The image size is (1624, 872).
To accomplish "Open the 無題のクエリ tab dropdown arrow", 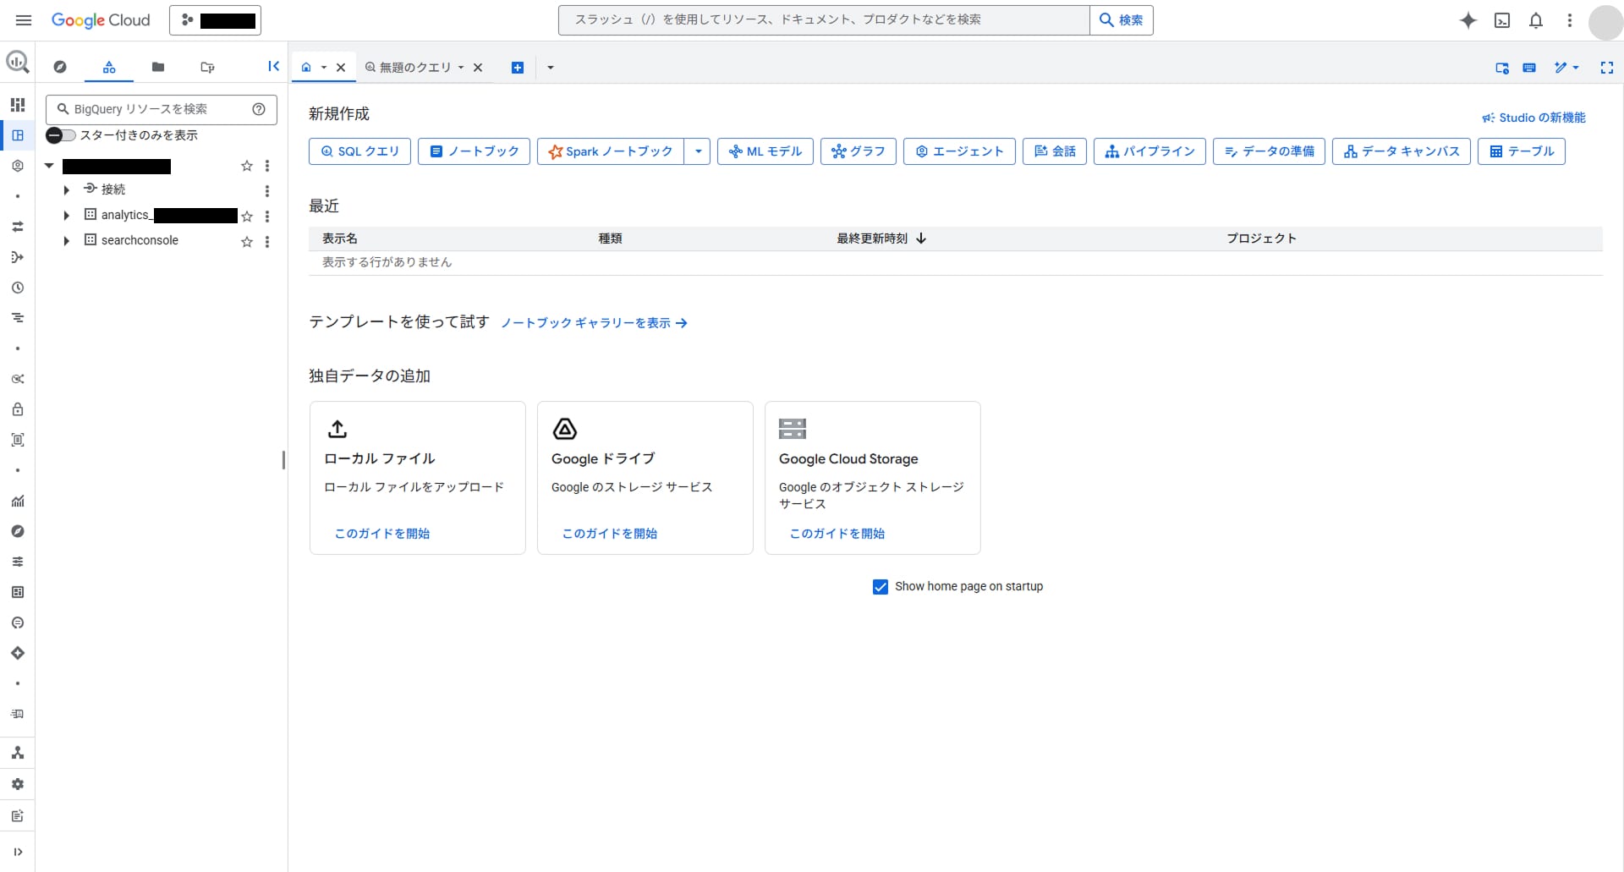I will (x=461, y=68).
